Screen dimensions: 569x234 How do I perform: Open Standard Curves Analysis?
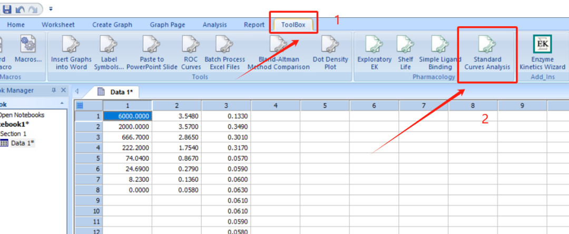pyautogui.click(x=487, y=53)
